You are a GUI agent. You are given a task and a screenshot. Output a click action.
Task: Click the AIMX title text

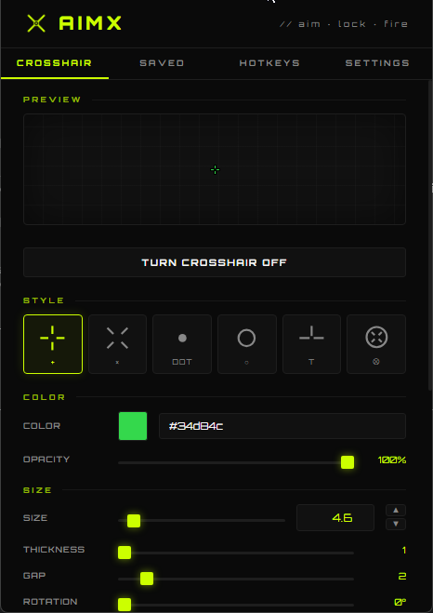(x=90, y=23)
